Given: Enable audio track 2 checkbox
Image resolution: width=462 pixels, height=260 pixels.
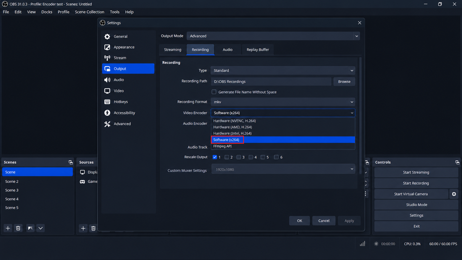Looking at the screenshot, I should coord(227,157).
